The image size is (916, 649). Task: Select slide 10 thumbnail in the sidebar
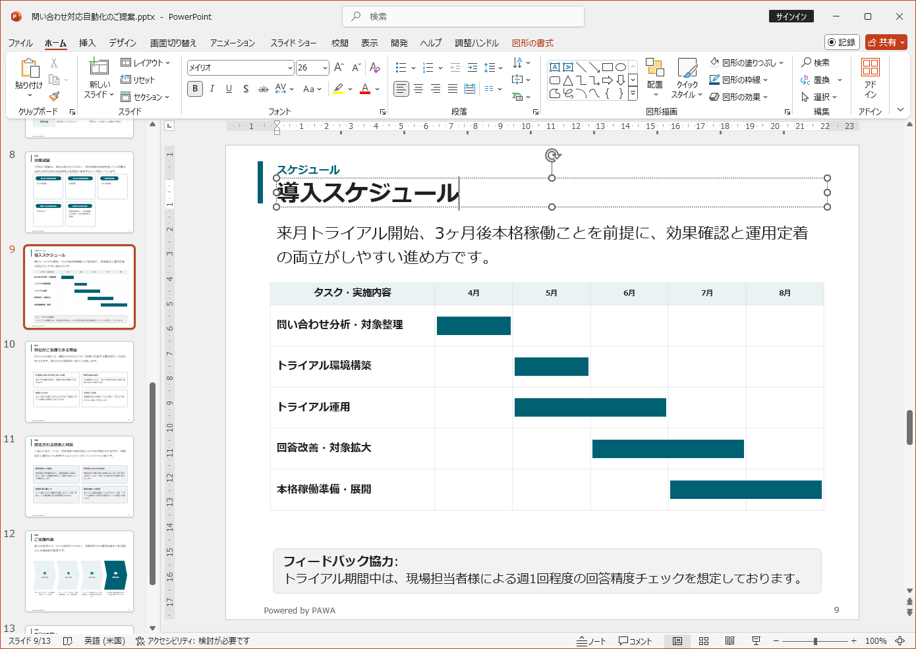[79, 382]
